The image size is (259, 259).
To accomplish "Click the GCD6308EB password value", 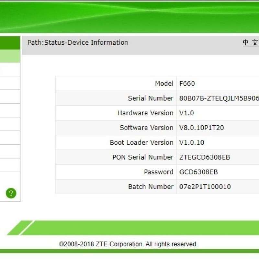I will [x=198, y=172].
